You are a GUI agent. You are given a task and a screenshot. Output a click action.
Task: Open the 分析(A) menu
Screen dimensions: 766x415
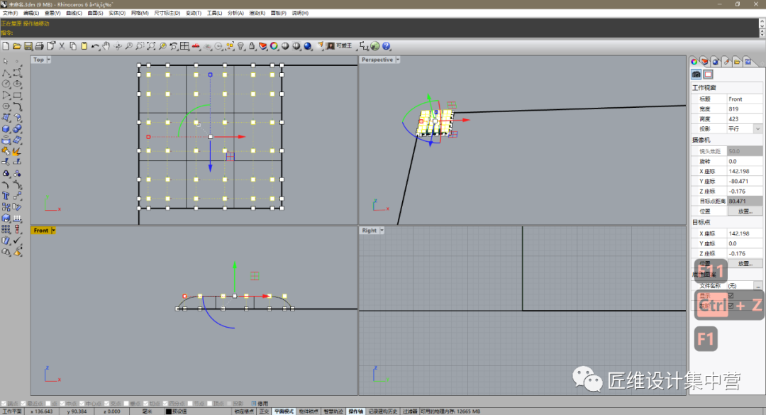(x=235, y=13)
